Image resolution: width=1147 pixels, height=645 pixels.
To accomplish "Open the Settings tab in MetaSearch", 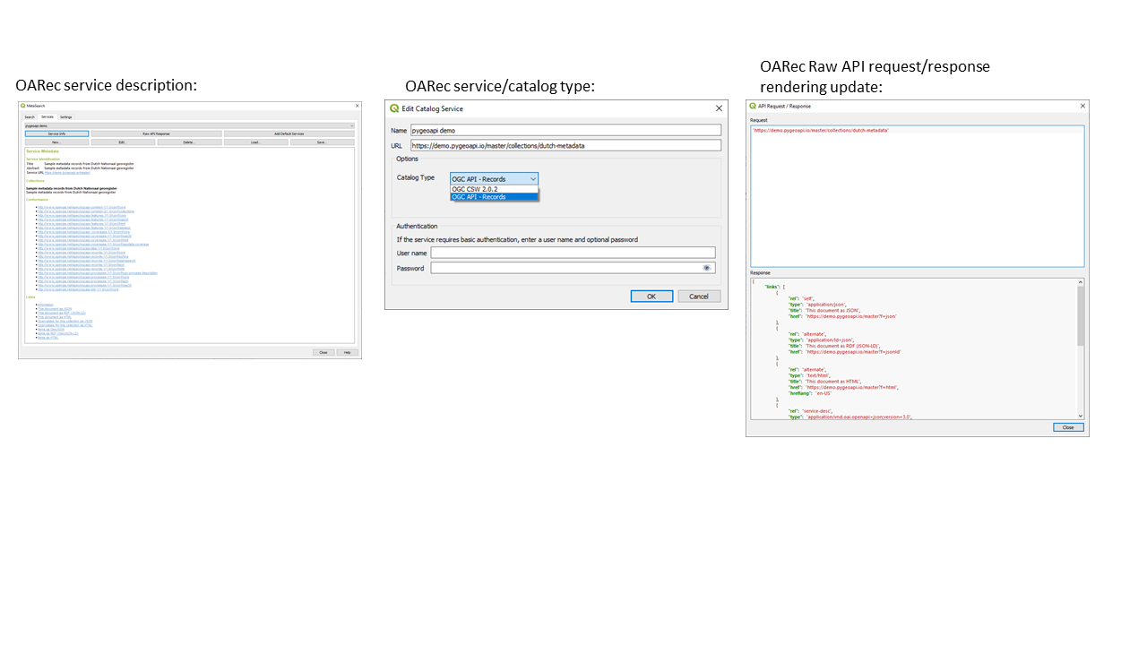I will click(66, 116).
